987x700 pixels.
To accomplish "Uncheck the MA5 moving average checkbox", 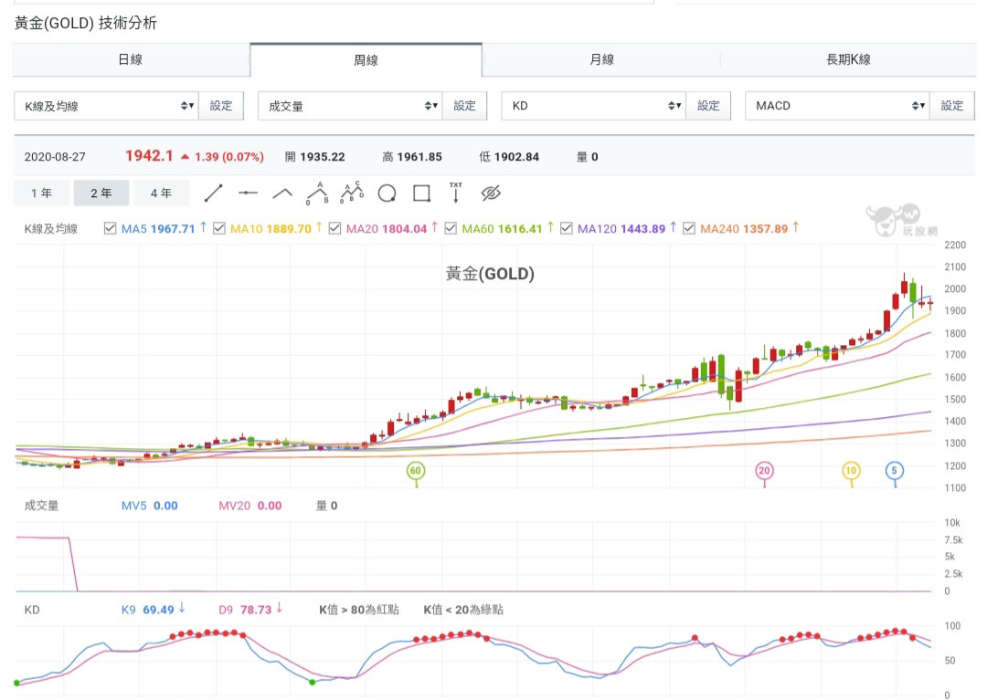I will click(x=111, y=228).
